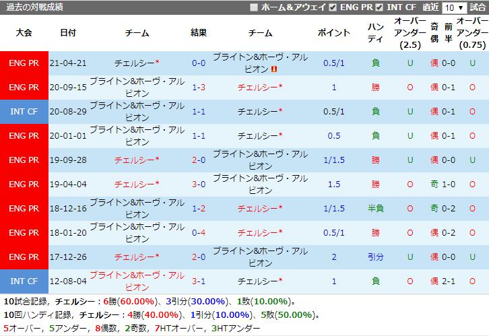
Task: Open the 0-4 result of the 18-01-20 match
Action: point(199,233)
